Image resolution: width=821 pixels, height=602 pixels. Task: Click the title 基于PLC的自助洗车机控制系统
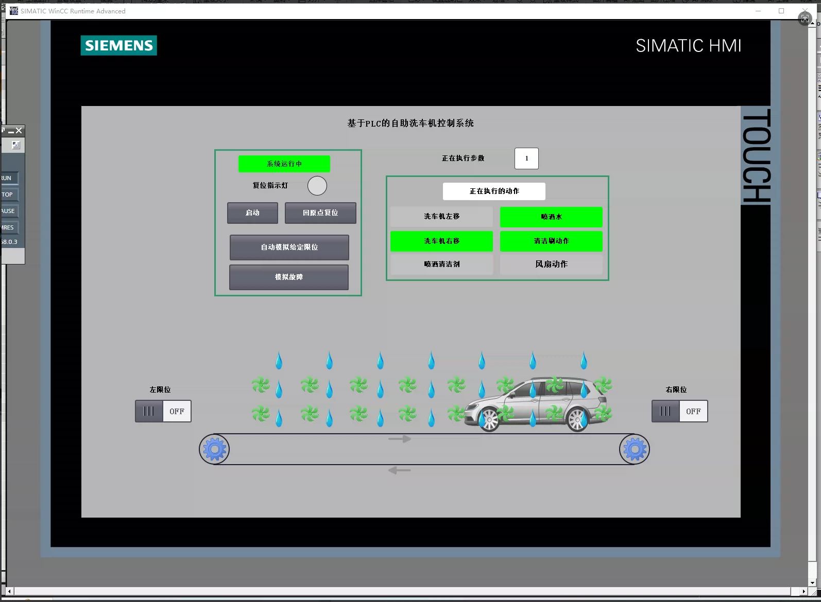tap(410, 123)
